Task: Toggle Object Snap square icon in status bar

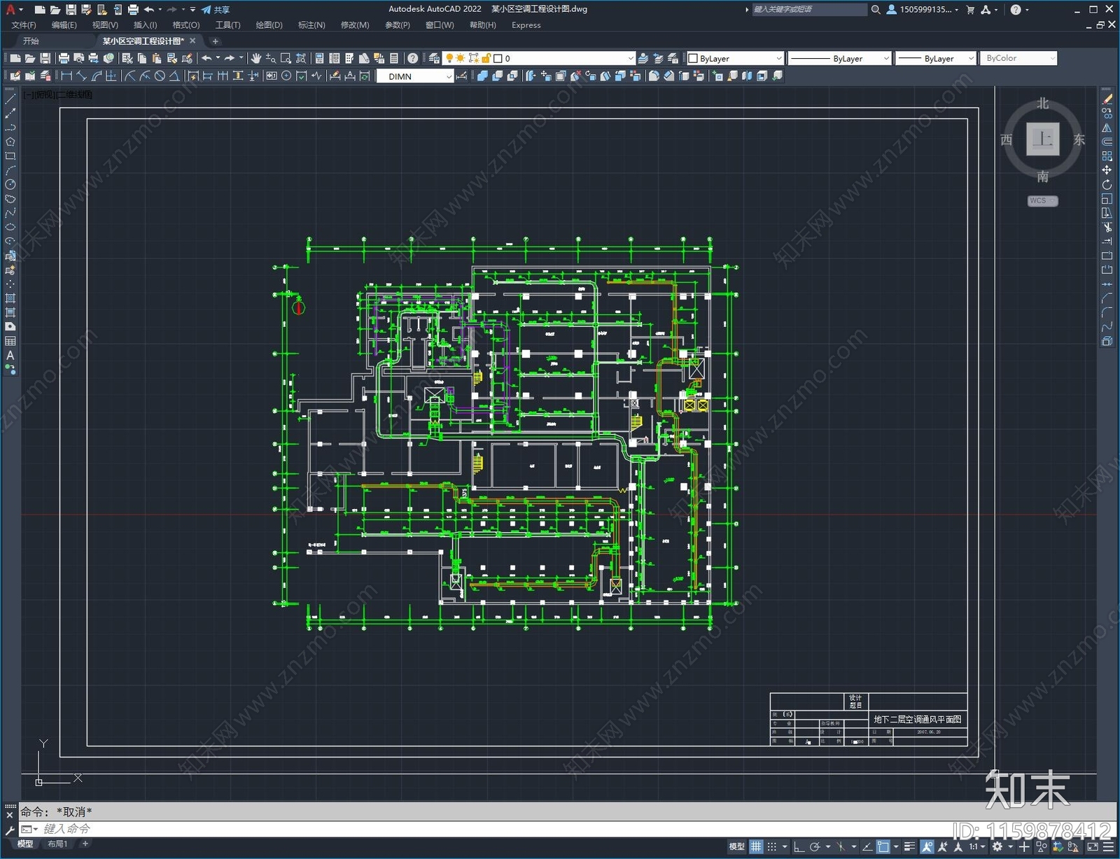Action: [883, 847]
